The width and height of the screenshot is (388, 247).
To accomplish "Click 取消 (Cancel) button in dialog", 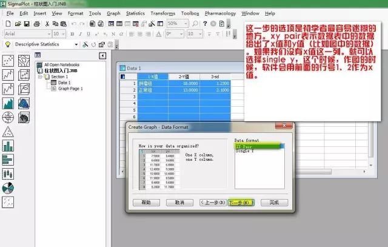I will point(179,203).
